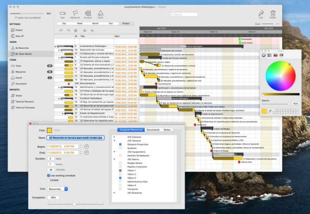Show the By Resources view

pos(22,47)
